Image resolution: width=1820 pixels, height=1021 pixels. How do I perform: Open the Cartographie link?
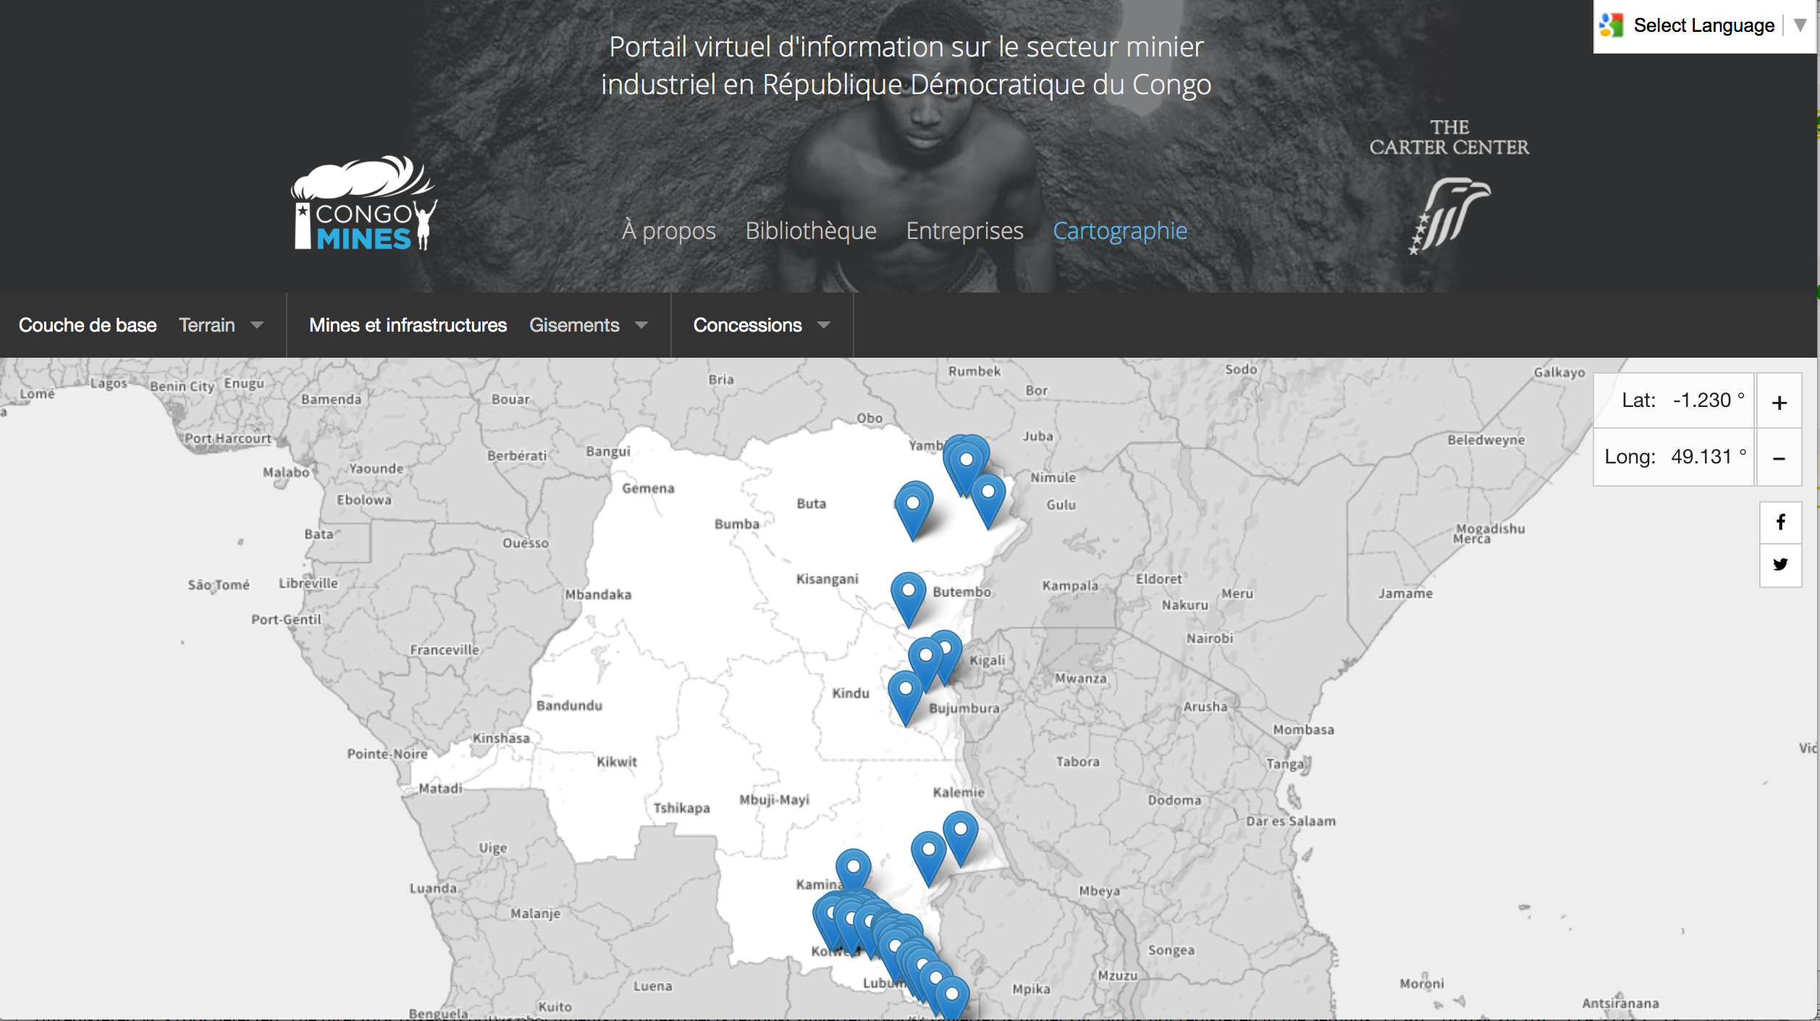coord(1119,230)
